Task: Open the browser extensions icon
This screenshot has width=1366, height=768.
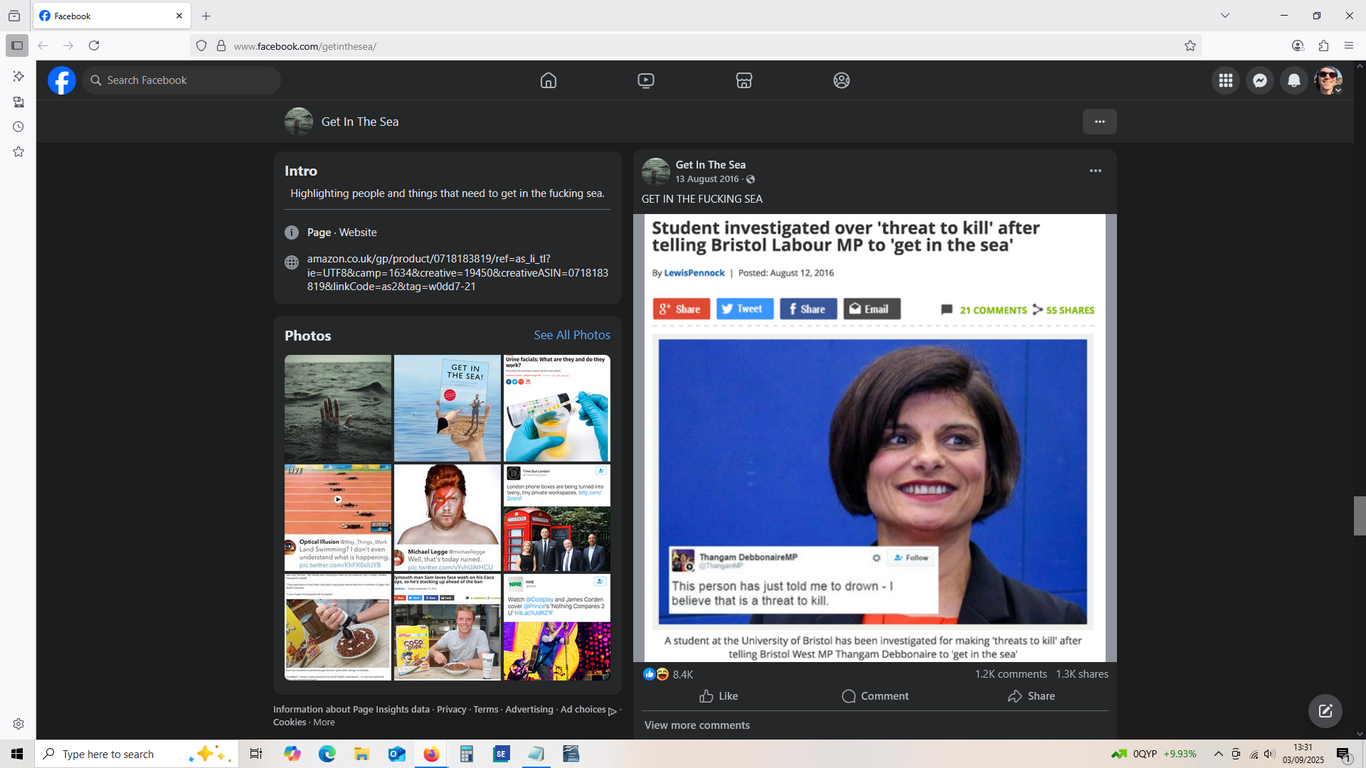Action: (x=1323, y=46)
